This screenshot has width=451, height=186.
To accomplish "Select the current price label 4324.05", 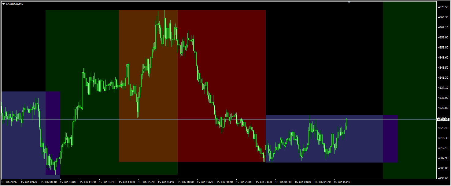I will [x=443, y=120].
